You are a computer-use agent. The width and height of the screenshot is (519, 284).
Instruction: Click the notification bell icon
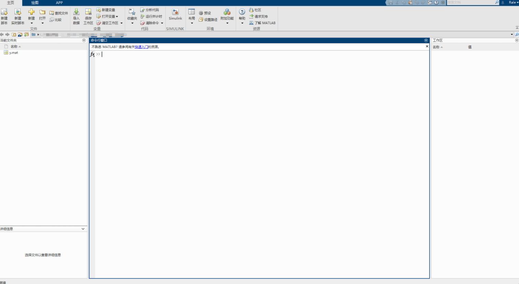pyautogui.click(x=503, y=2)
